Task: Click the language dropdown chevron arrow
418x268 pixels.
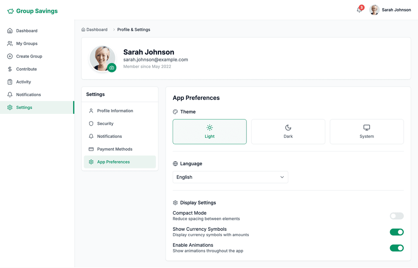Action: (x=282, y=177)
